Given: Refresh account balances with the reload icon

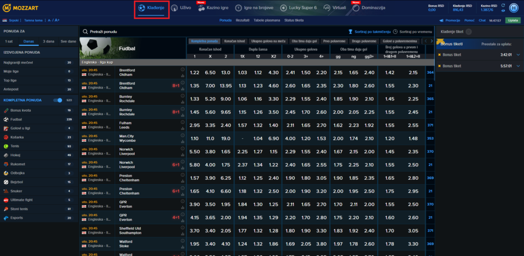Looking at the screenshot, I should click(x=503, y=5).
